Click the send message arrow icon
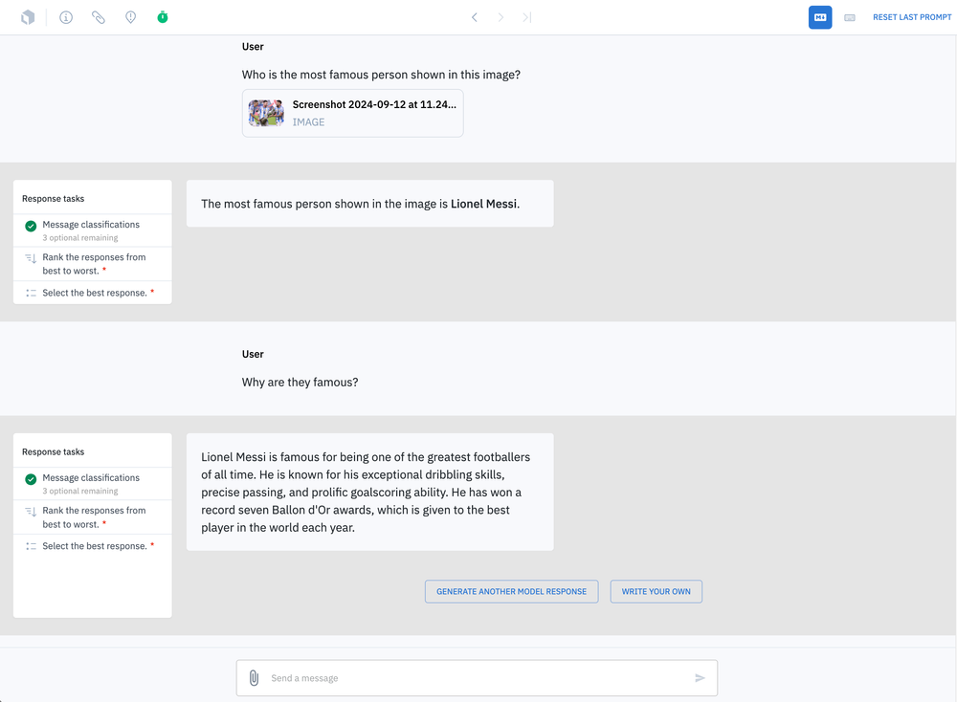The height and width of the screenshot is (702, 957). click(700, 677)
